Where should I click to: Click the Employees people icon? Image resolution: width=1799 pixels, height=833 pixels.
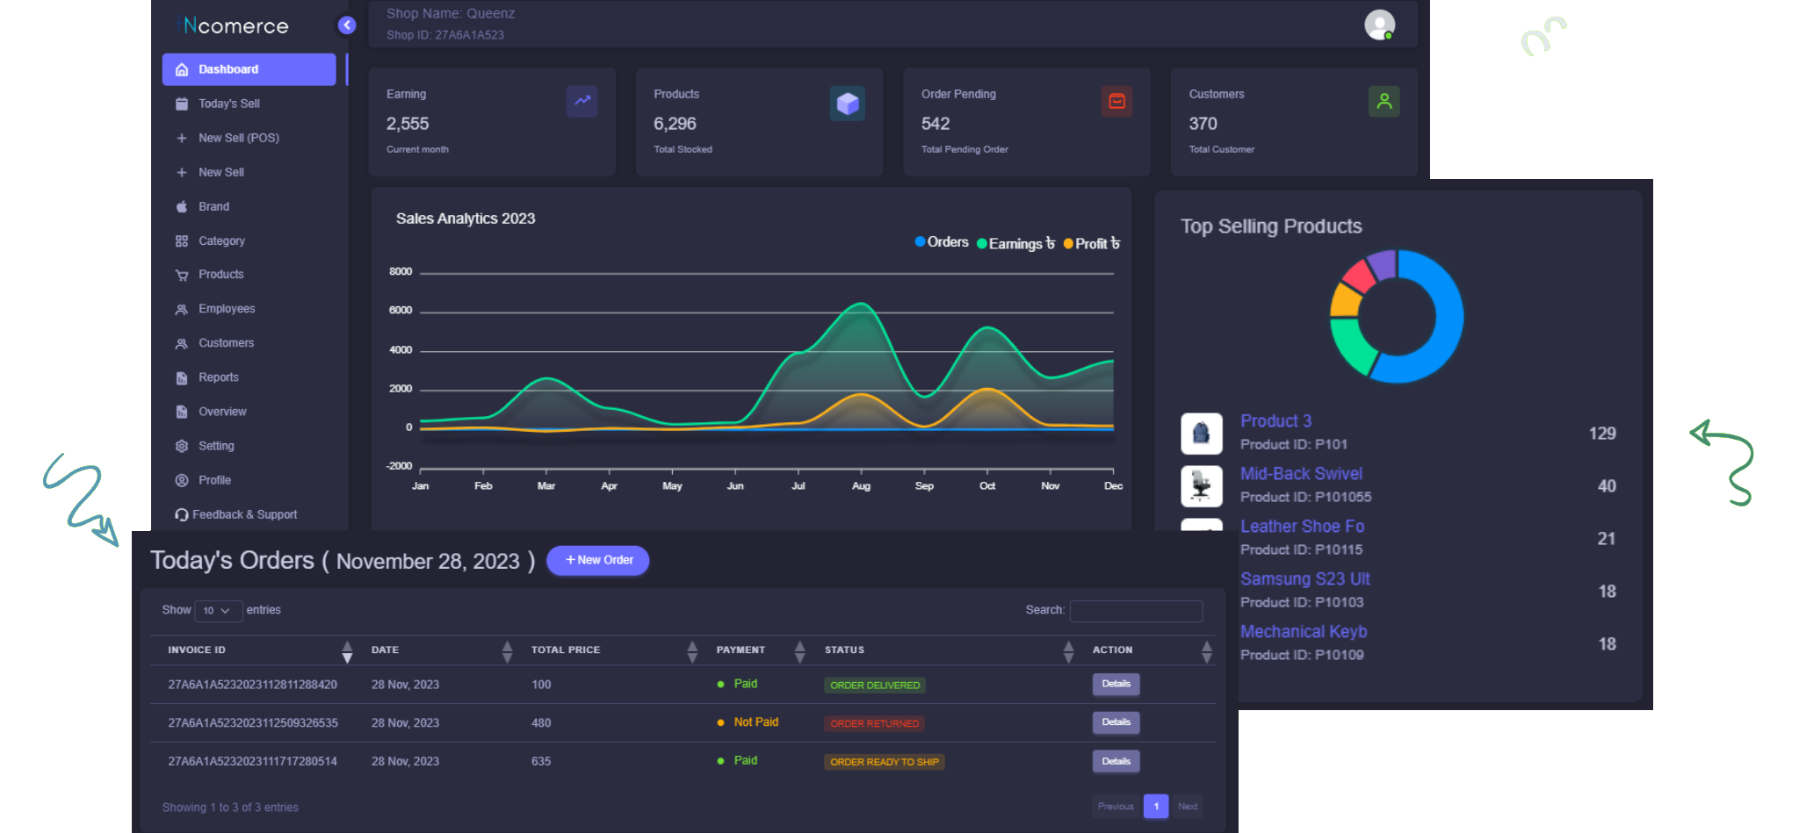tap(182, 309)
